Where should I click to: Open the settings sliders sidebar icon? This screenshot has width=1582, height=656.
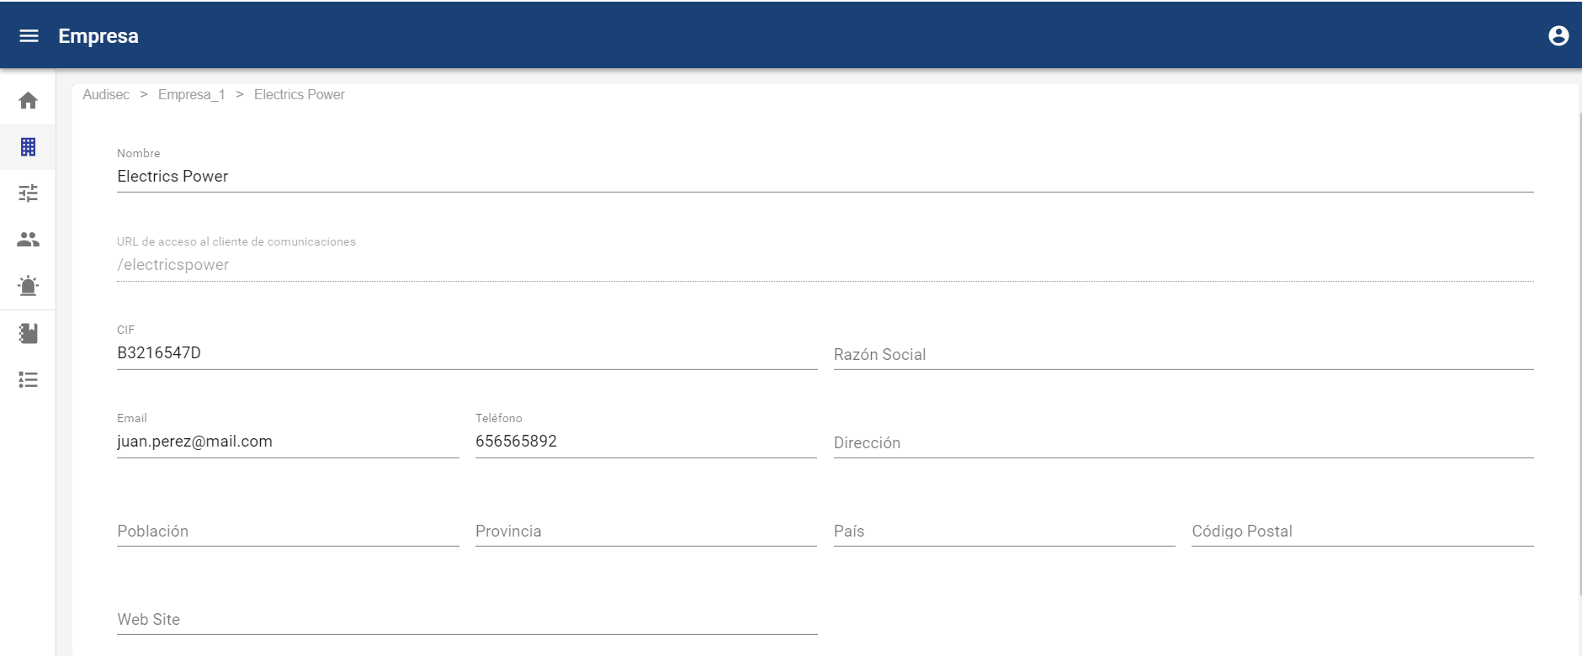pyautogui.click(x=29, y=193)
